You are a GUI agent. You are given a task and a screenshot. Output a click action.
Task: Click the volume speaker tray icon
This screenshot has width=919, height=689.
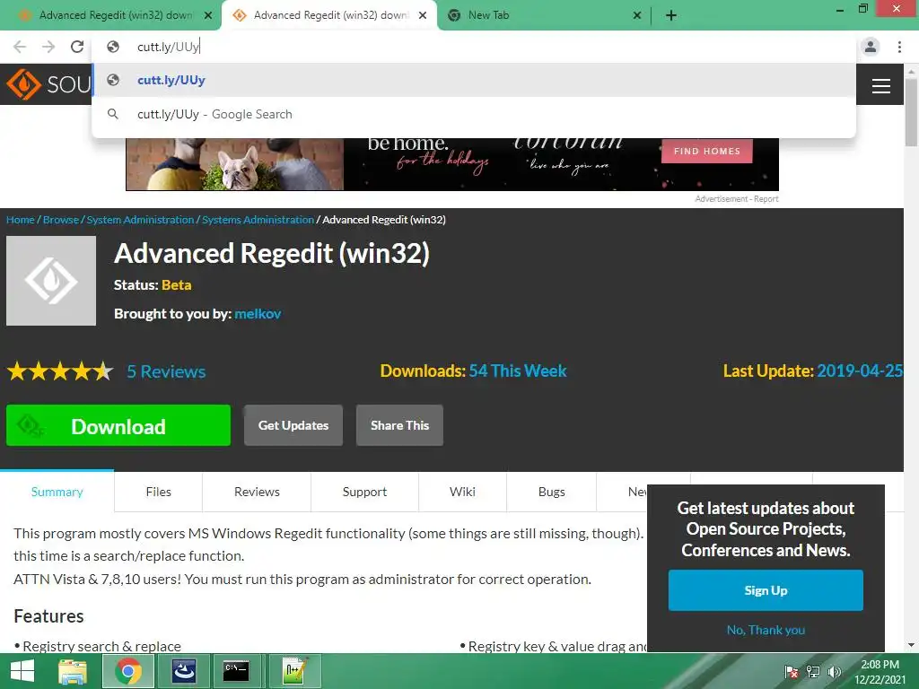click(834, 672)
